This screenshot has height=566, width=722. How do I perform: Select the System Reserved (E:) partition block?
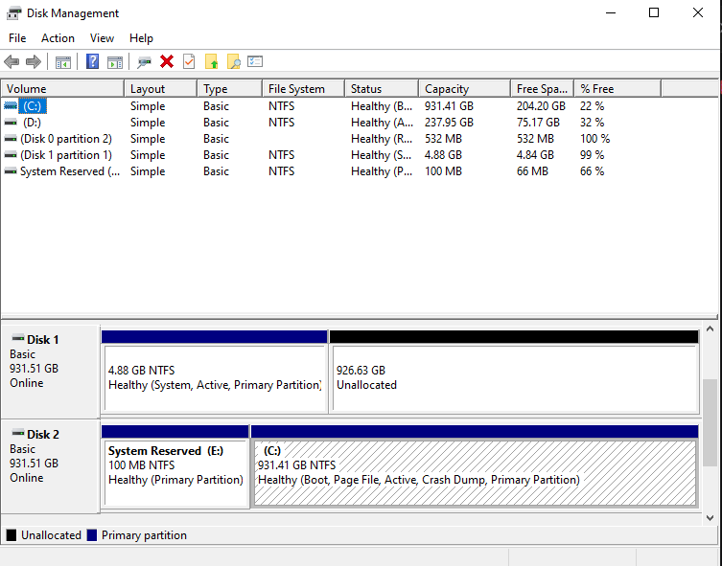point(175,466)
